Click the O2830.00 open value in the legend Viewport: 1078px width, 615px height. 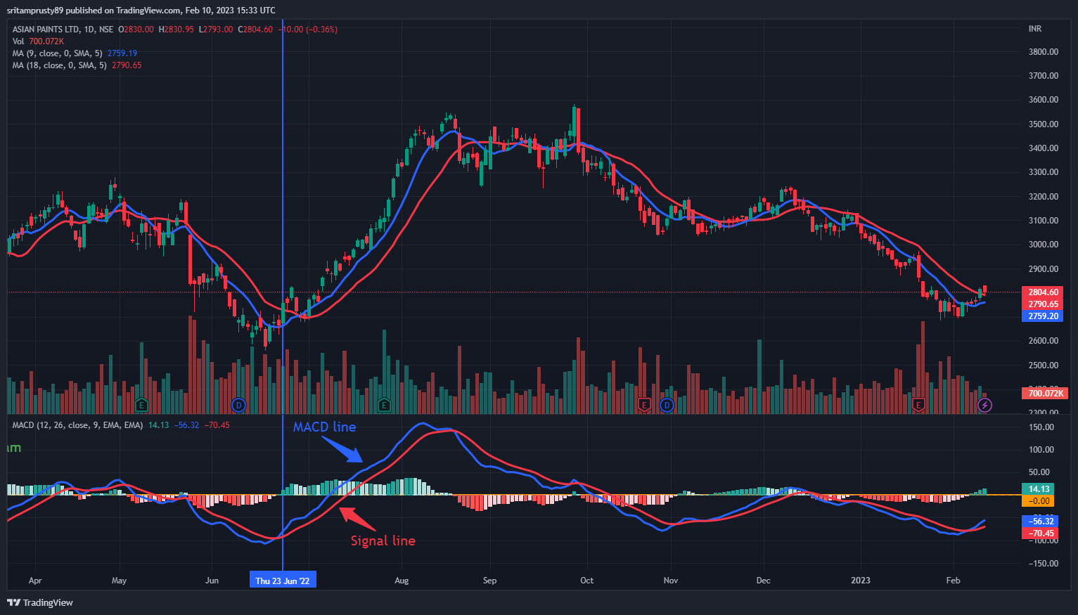pyautogui.click(x=136, y=30)
